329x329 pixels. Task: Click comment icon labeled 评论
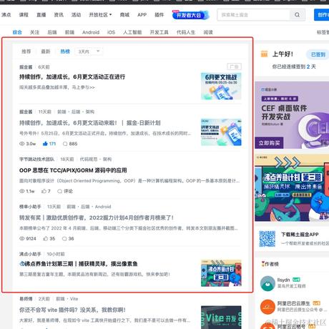(x=60, y=191)
